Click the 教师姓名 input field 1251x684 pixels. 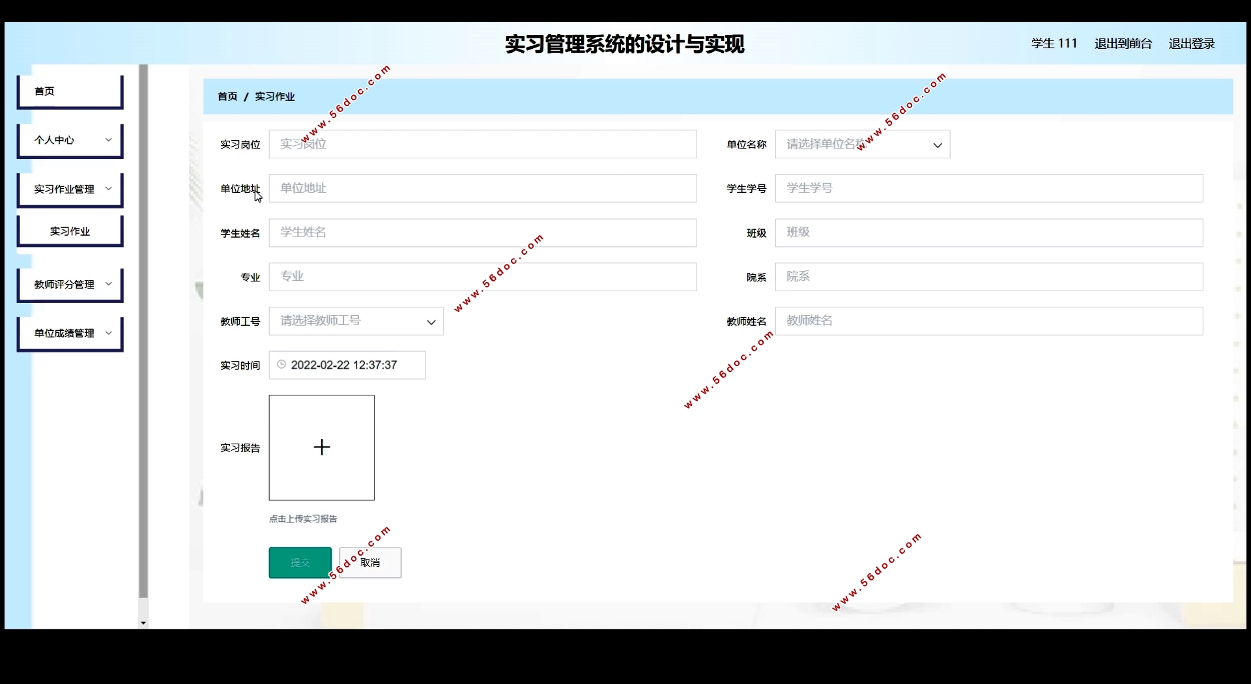coord(988,321)
